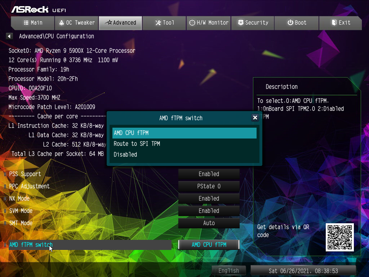Click the Description panel heading
Viewport: 369px width, 277px height.
click(x=281, y=87)
